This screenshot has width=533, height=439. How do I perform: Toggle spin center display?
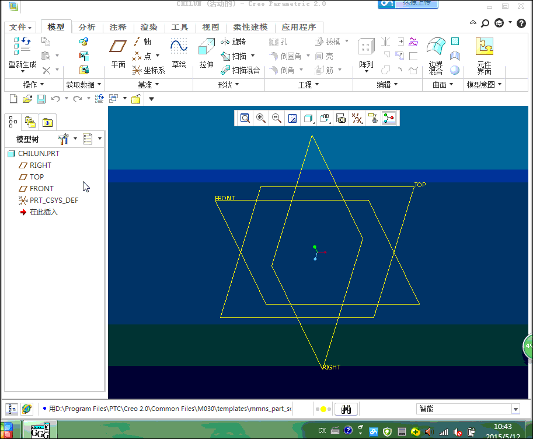(x=389, y=118)
